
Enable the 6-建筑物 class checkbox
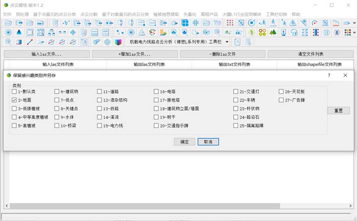tap(57, 92)
